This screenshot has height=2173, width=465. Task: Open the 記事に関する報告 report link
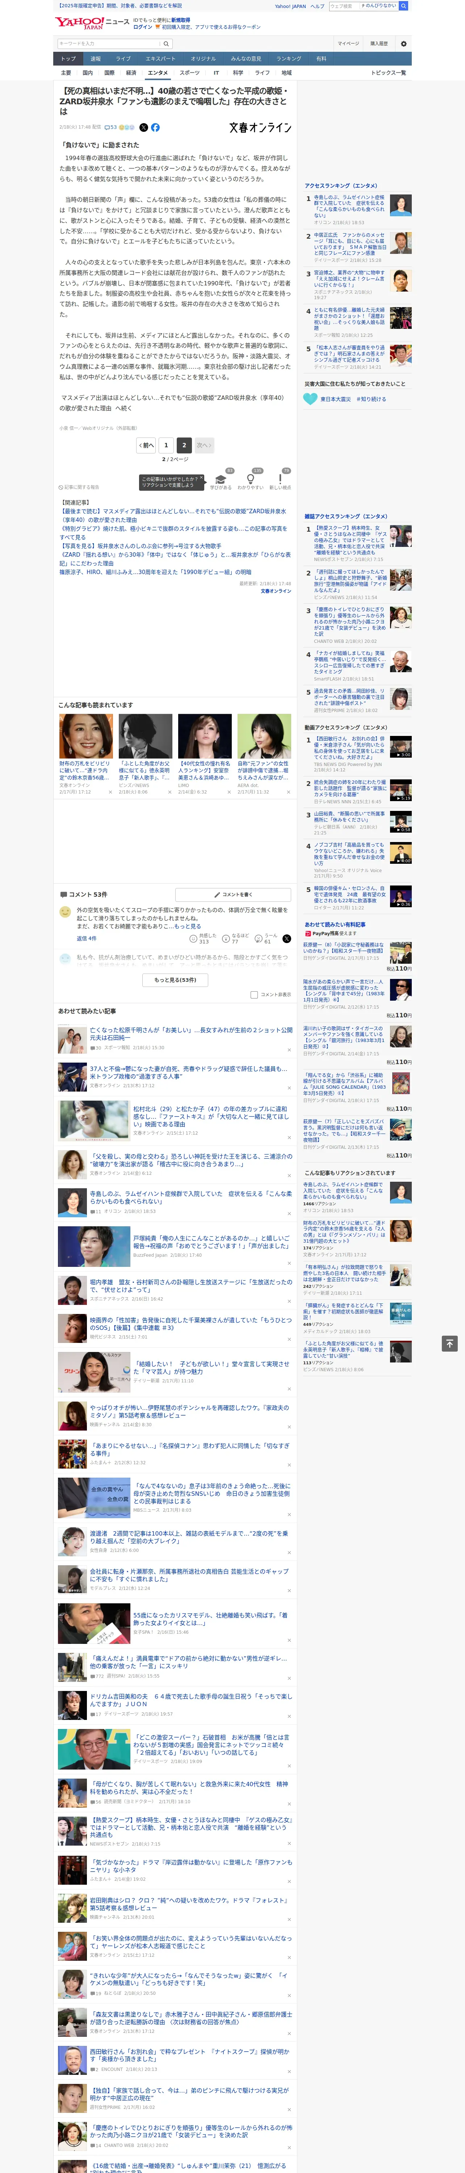pos(79,487)
